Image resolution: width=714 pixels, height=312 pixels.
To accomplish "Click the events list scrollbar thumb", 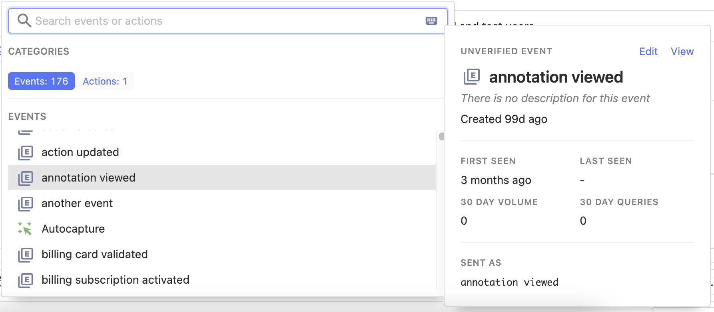I will coord(441,136).
